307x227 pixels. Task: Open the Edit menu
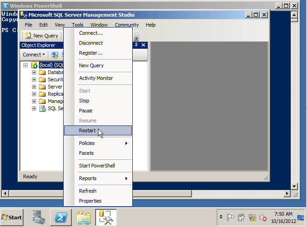pos(43,25)
